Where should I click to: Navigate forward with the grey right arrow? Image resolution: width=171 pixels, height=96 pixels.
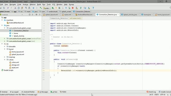coord(37,8)
